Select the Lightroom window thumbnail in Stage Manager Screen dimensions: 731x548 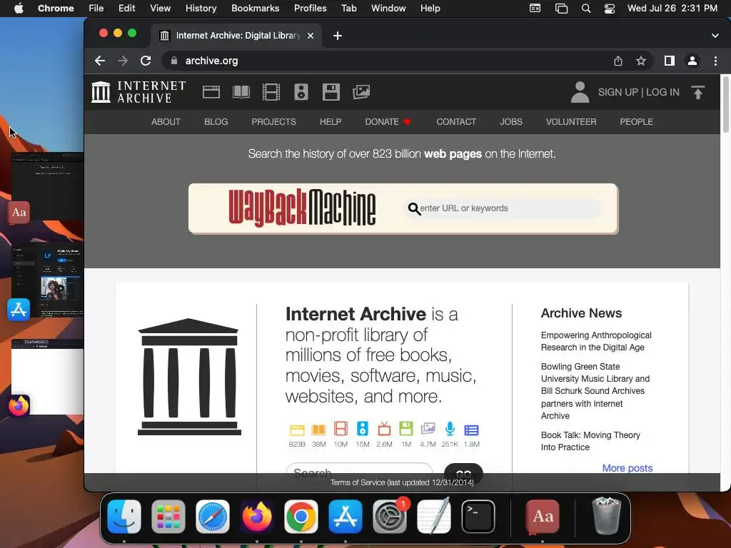click(x=48, y=280)
